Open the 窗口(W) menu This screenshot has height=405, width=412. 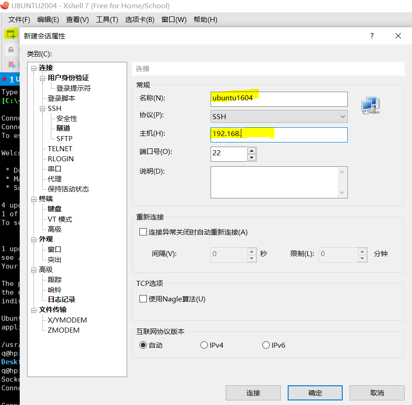[173, 20]
